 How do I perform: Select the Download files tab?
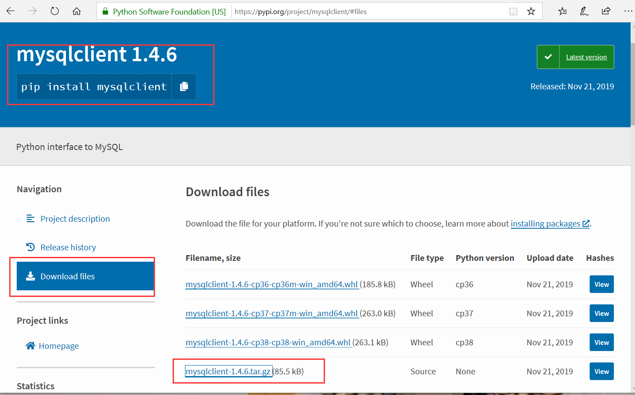[x=85, y=276]
